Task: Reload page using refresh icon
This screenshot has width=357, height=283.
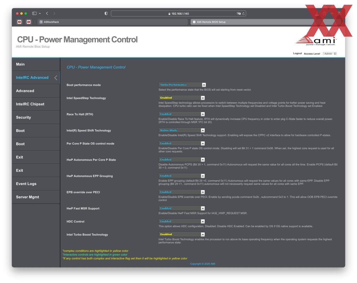Action: pos(243,14)
